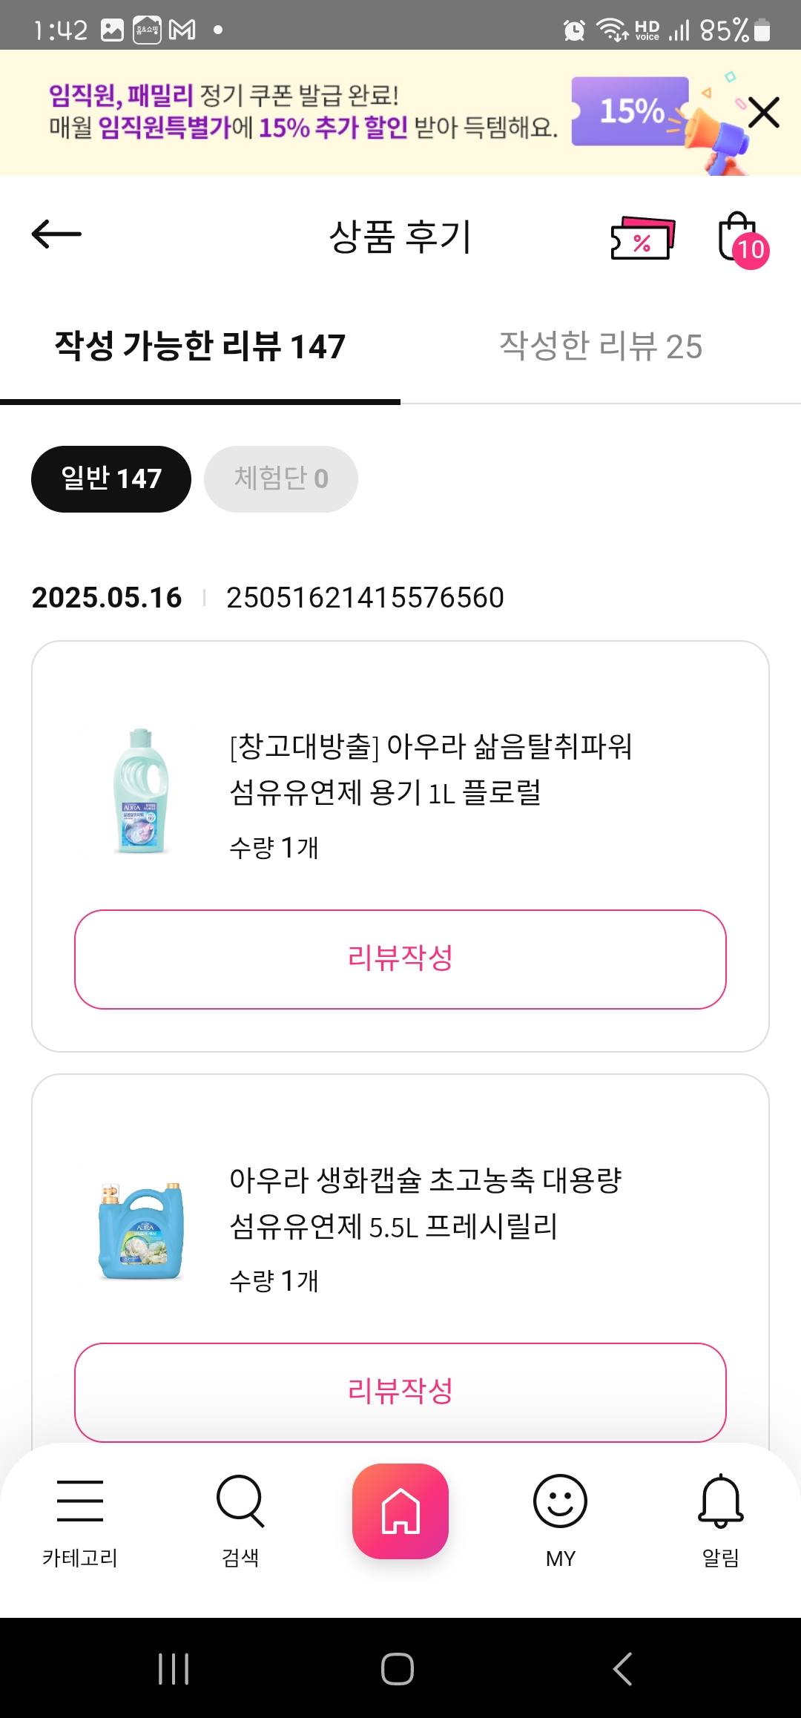
Task: Go to the pink home button
Action: click(400, 1511)
